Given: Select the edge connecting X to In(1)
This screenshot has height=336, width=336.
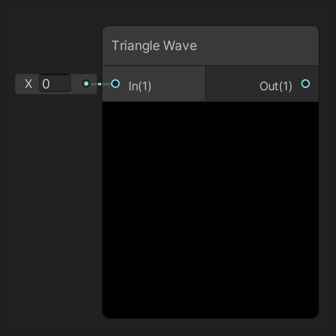Looking at the screenshot, I should pyautogui.click(x=101, y=84).
